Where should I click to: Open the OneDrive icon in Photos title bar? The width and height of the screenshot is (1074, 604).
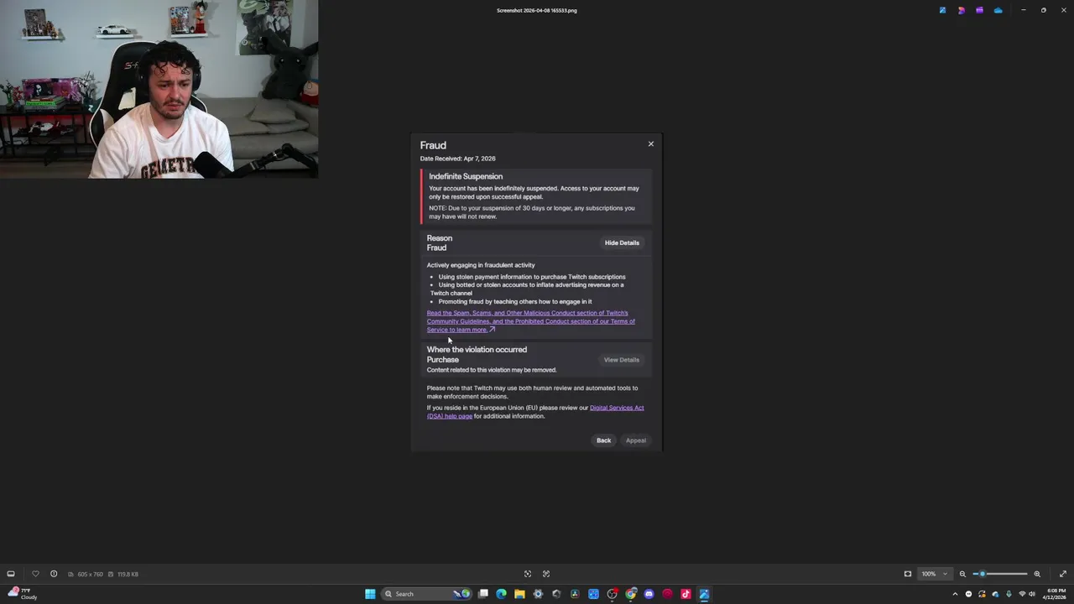(x=998, y=10)
